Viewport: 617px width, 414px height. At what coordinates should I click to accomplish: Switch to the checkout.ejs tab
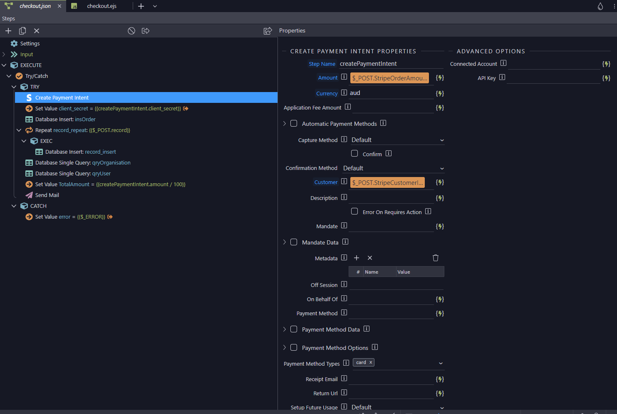tap(101, 6)
